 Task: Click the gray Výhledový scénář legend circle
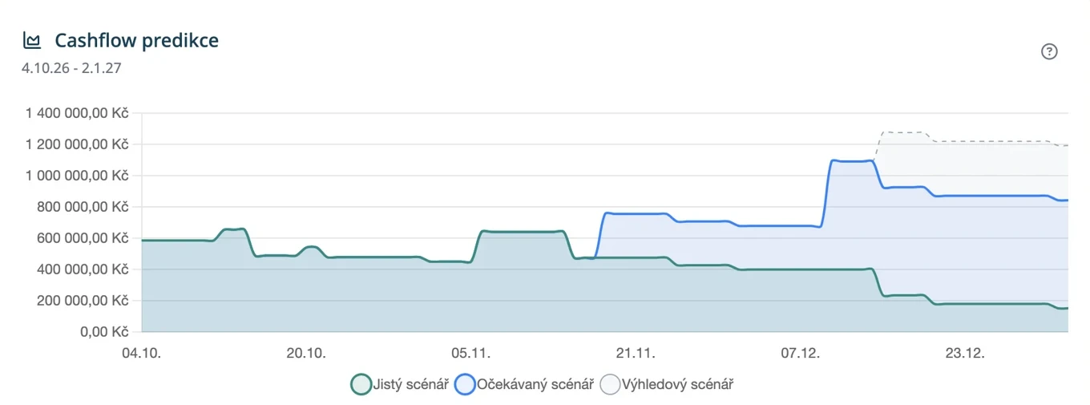610,385
